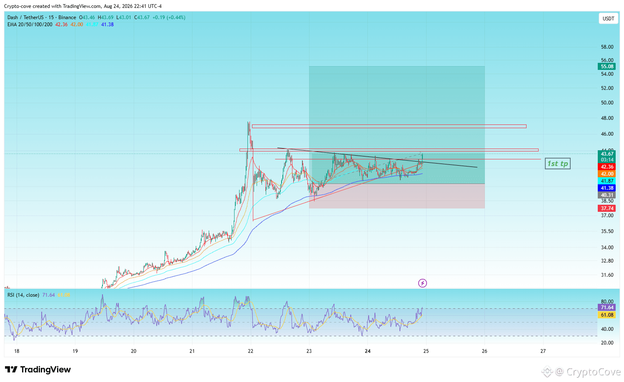Screen dimensions: 624x382
Task: Click the 48.00 price scale tick
Action: 607,118
